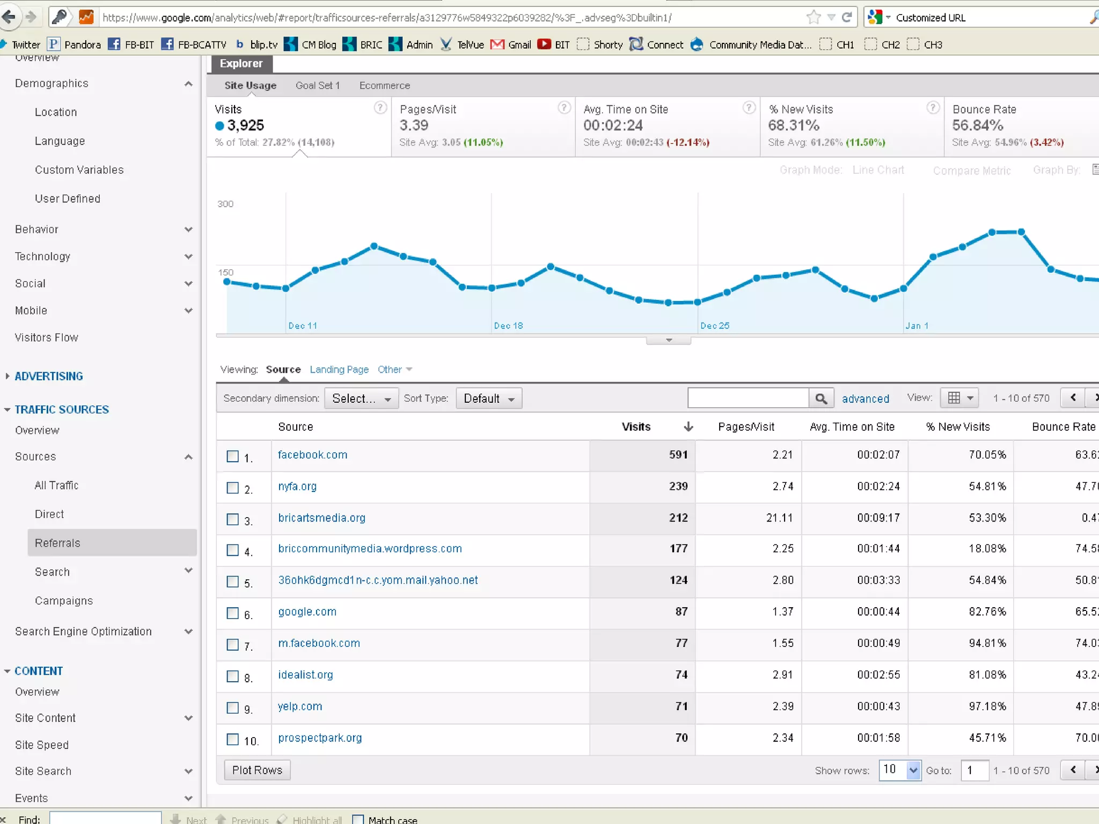1099x824 pixels.
Task: Check the yahoo.net mail source row checkbox
Action: (232, 582)
